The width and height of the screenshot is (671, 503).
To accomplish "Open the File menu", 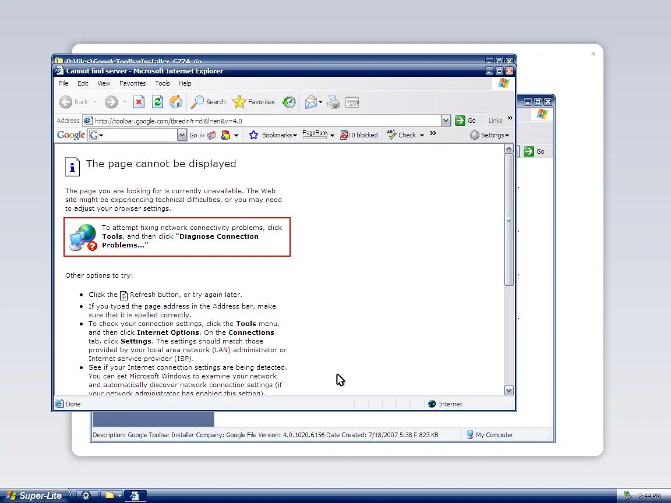I will point(63,83).
